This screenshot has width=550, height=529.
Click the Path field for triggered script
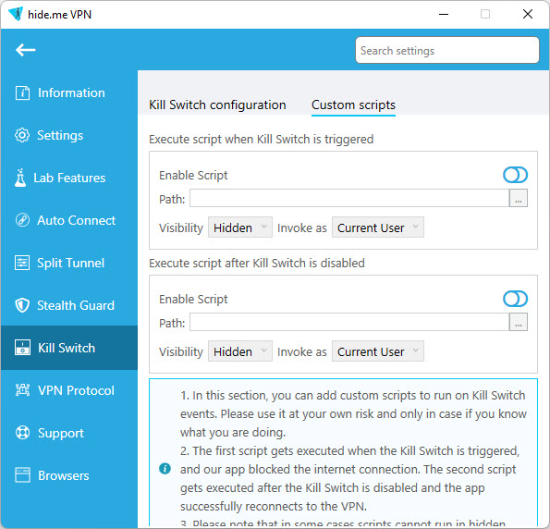click(349, 198)
